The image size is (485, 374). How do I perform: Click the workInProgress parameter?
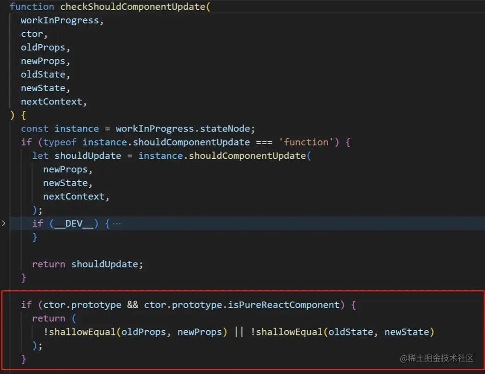(60, 20)
